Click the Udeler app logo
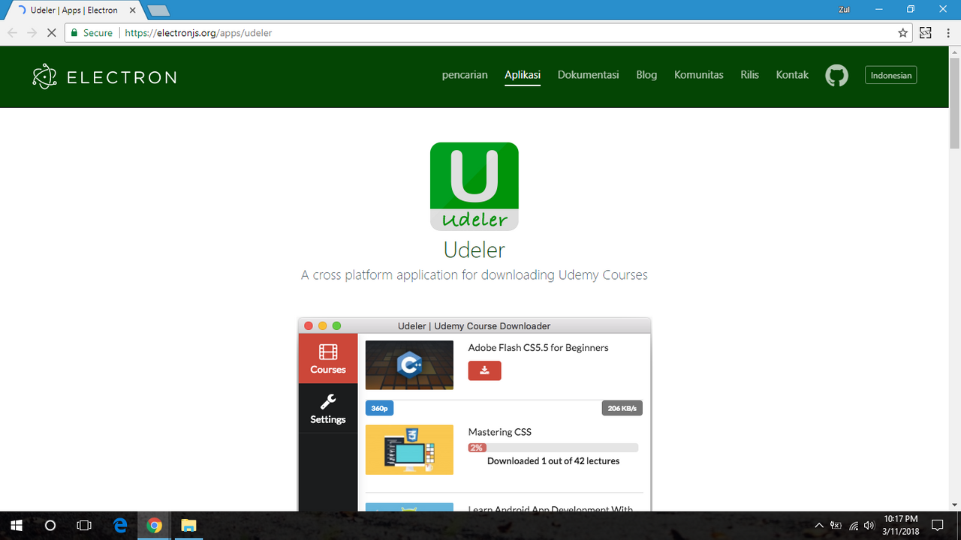The height and width of the screenshot is (540, 961). tap(474, 186)
